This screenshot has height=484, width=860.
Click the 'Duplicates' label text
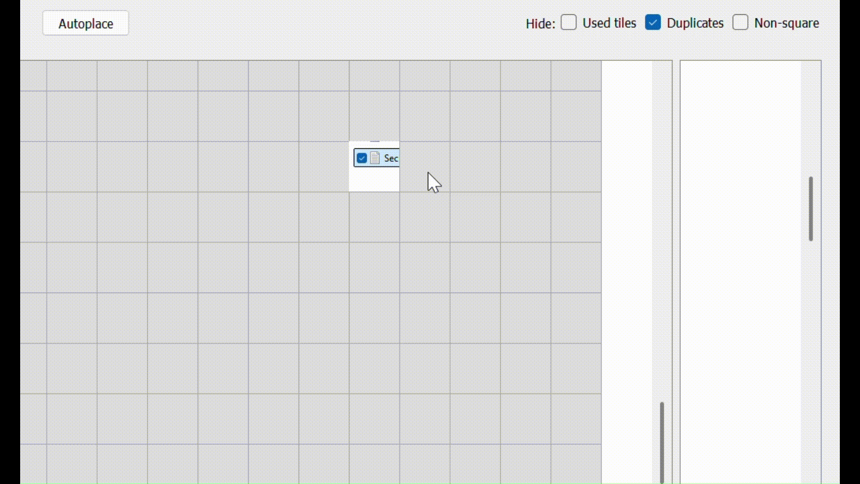pyautogui.click(x=695, y=23)
